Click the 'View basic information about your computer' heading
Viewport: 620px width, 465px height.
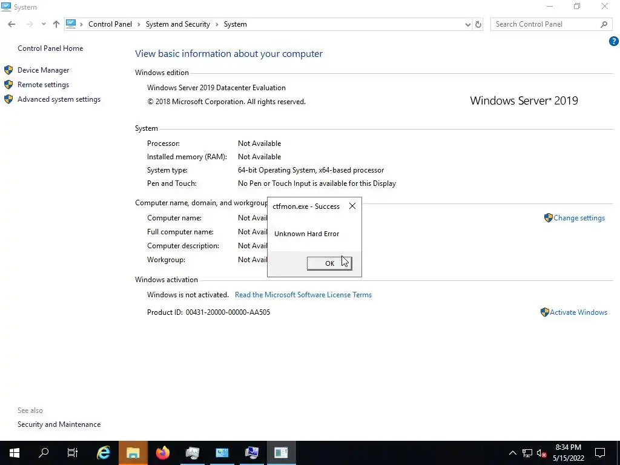[228, 54]
